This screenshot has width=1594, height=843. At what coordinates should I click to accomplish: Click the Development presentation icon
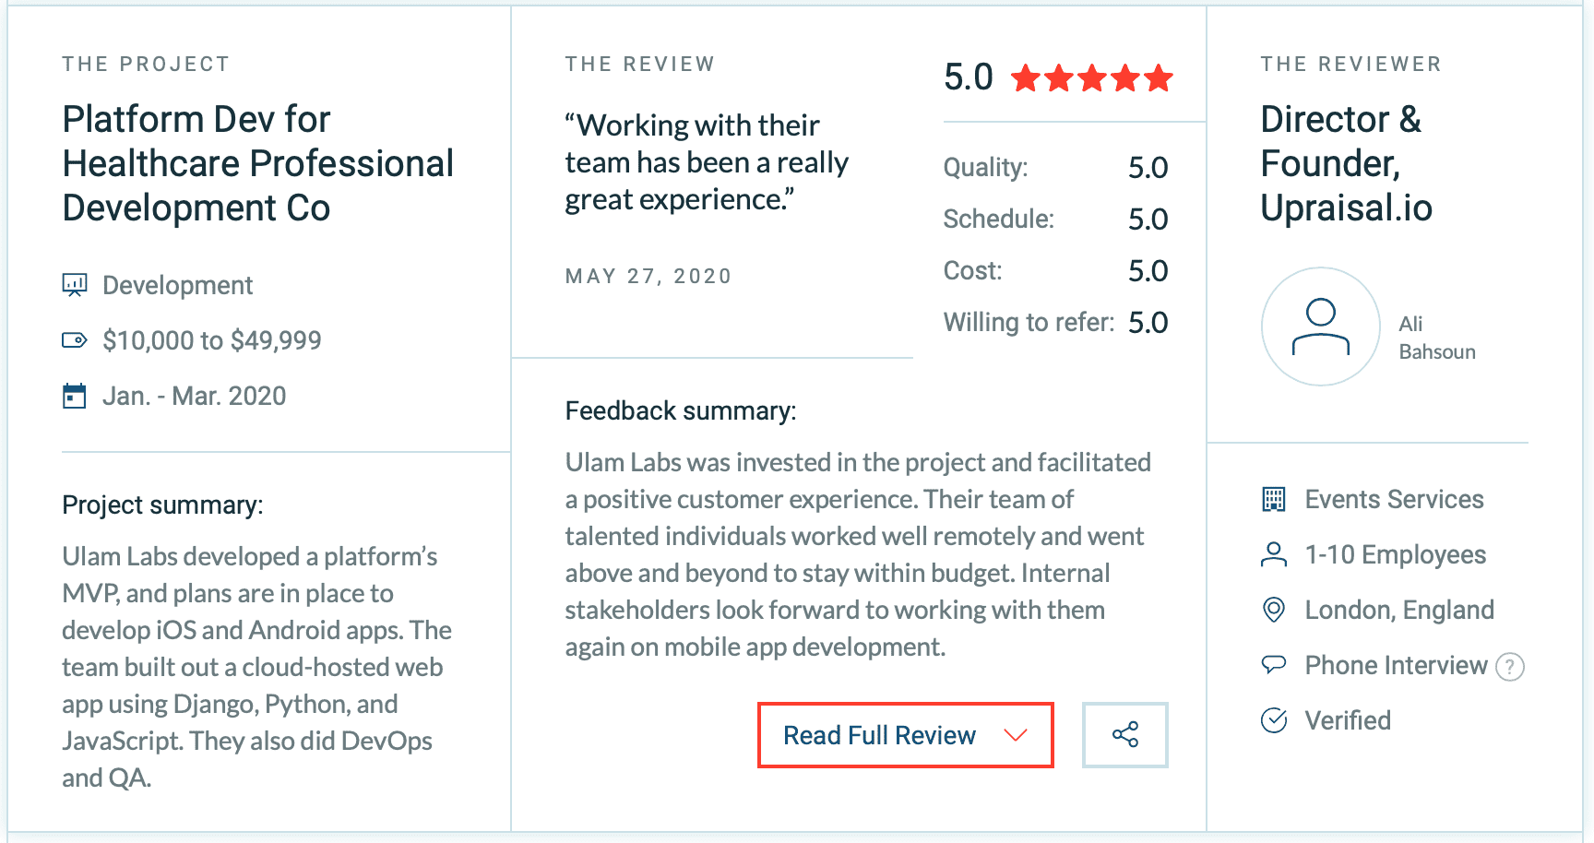point(75,285)
